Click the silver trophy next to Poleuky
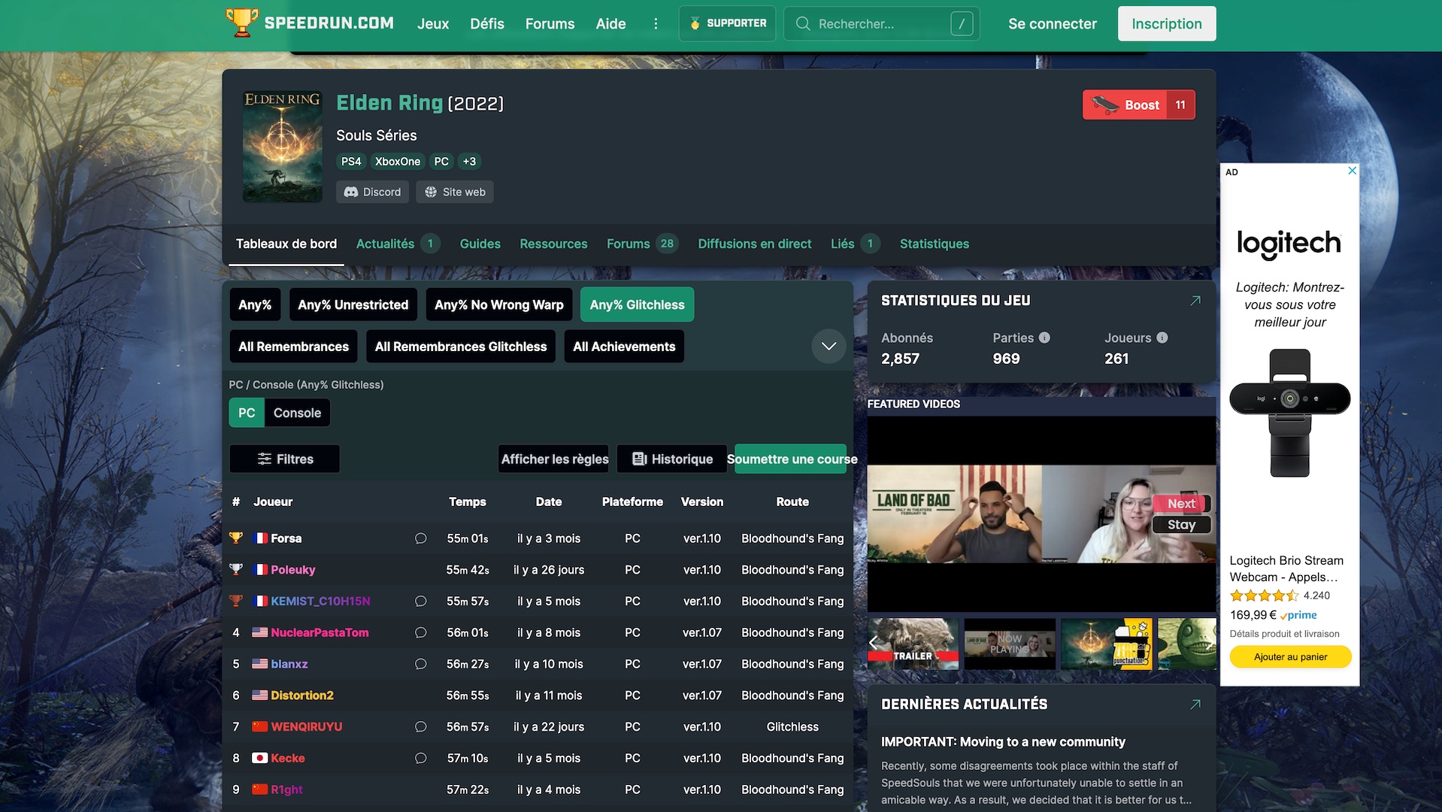This screenshot has height=812, width=1442. 236,570
